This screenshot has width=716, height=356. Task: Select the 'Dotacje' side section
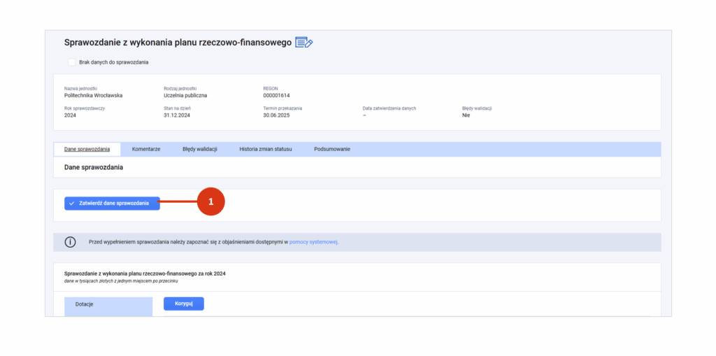point(108,306)
